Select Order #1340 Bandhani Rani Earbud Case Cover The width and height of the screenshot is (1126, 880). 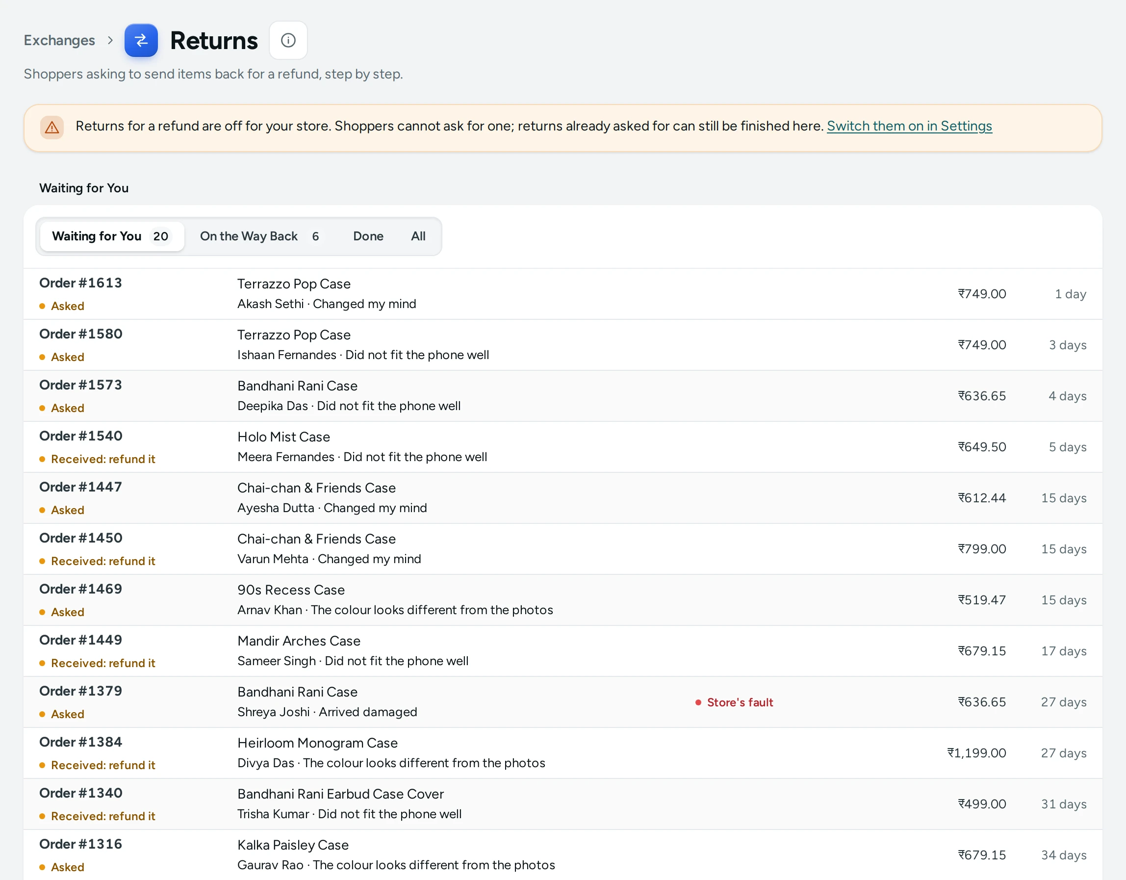(x=563, y=804)
